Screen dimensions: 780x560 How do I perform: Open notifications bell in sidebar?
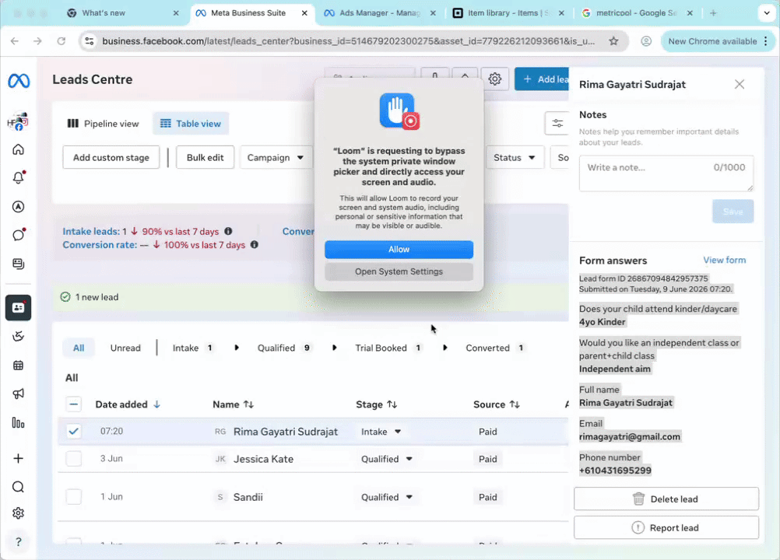[x=19, y=177]
